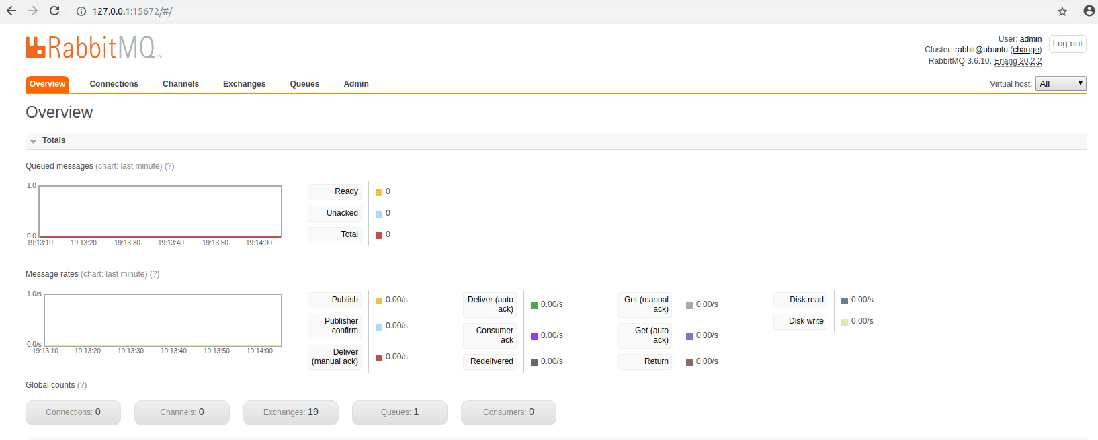The image size is (1098, 440).
Task: Click the Get (manual ack) label
Action: 645,304
